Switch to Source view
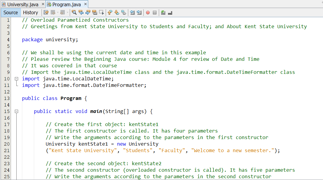This screenshot has height=180, width=323. tap(11, 12)
